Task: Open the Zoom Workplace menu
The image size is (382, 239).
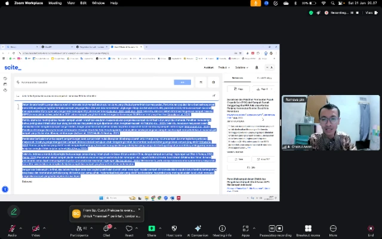Action: 29,3
